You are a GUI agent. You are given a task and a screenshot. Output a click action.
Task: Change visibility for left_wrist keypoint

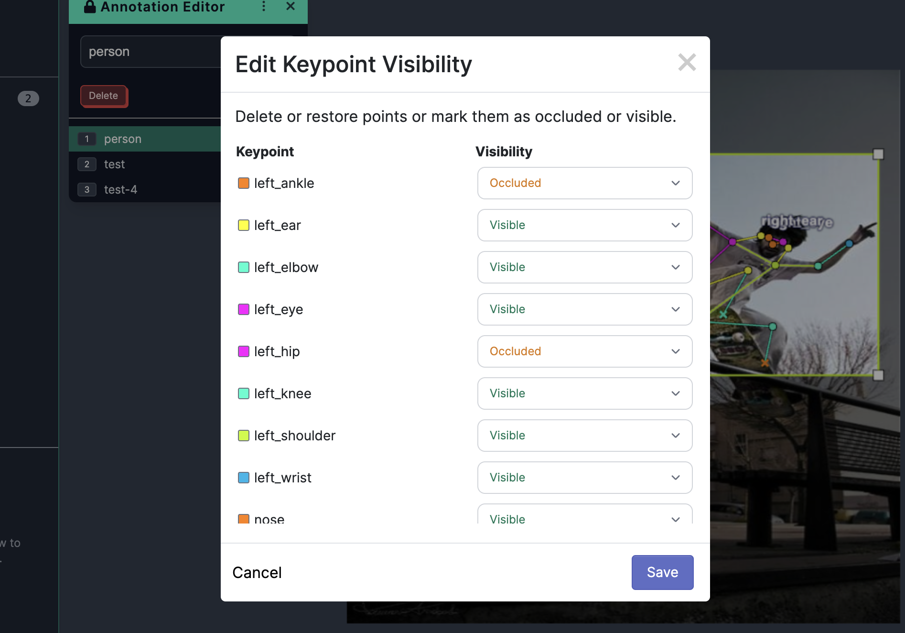(x=584, y=478)
